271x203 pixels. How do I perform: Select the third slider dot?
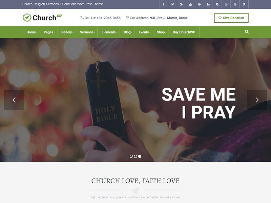[x=140, y=156]
